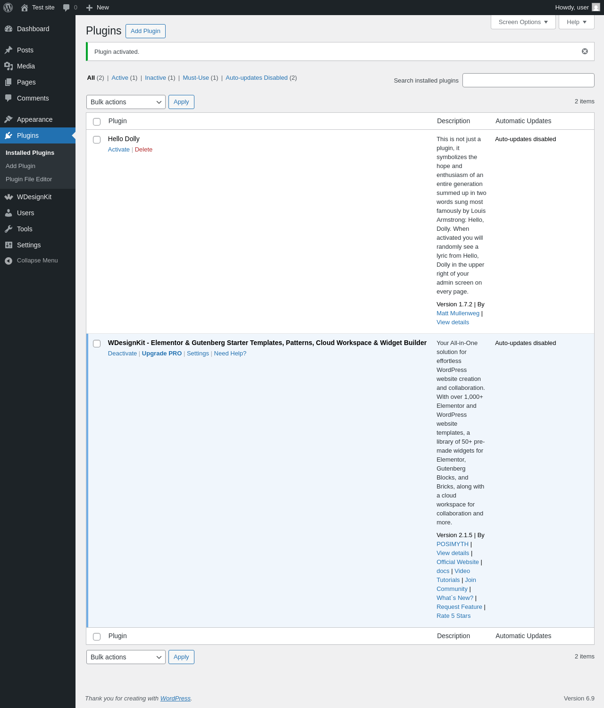Open the Test site home icon
604x708 pixels.
coord(25,8)
